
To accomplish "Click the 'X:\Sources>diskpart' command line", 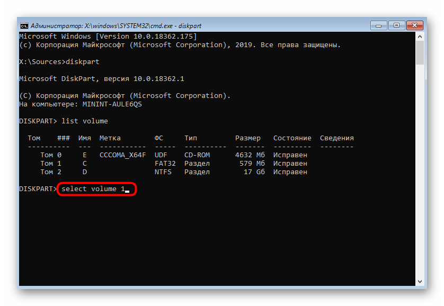I will (59, 62).
